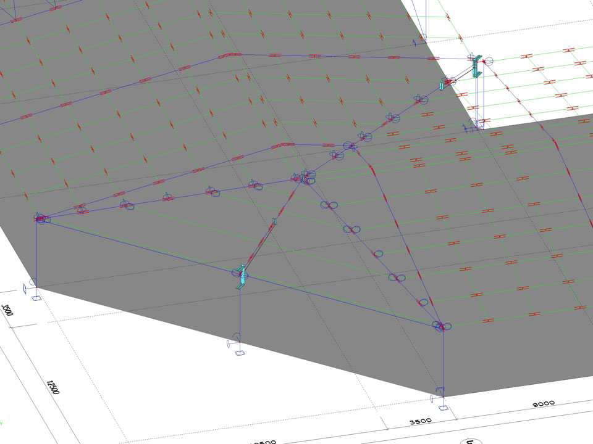Click the central hip node where the rafters meet
The image size is (593, 444).
click(304, 178)
